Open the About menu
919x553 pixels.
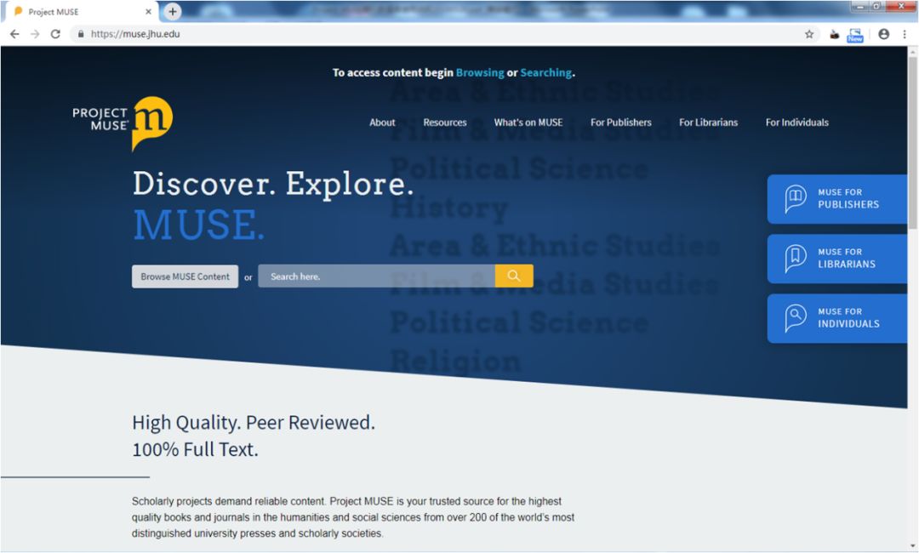coord(382,123)
